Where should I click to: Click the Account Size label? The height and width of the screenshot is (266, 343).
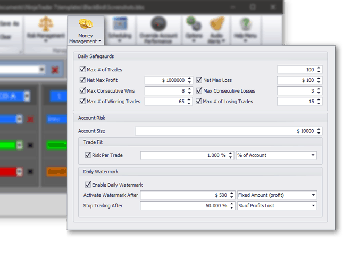pyautogui.click(x=91, y=131)
